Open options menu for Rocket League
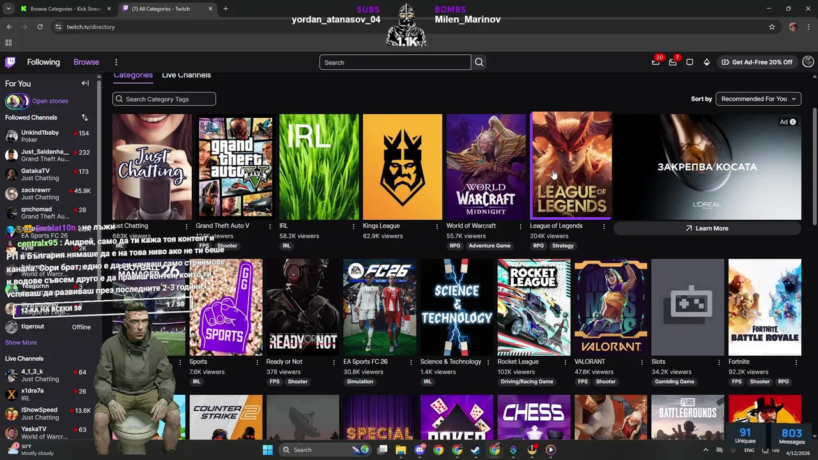Screen dimensions: 818x460 click(x=565, y=362)
